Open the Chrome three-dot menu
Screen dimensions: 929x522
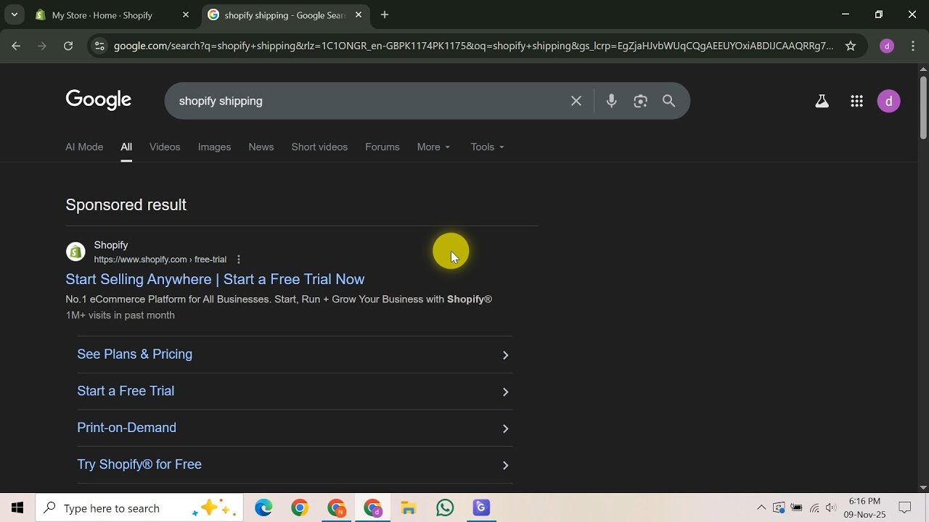913,46
